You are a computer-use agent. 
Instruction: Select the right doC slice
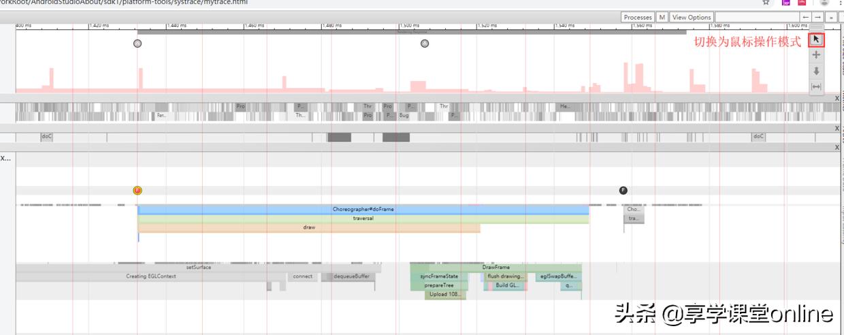(x=758, y=137)
